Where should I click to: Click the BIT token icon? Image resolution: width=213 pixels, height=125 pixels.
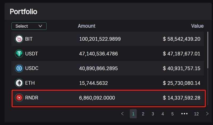click(19, 39)
